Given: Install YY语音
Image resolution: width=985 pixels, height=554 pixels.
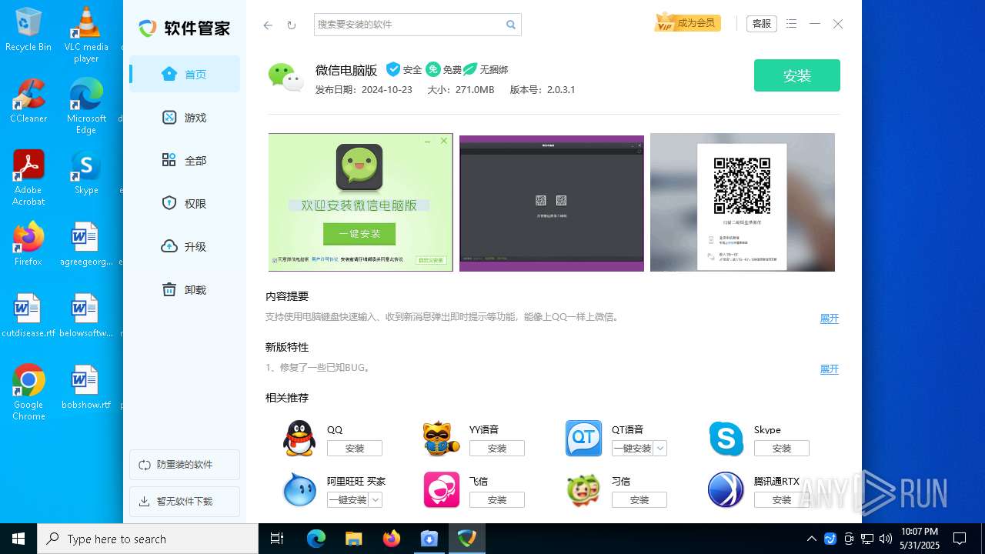Looking at the screenshot, I should [x=497, y=448].
